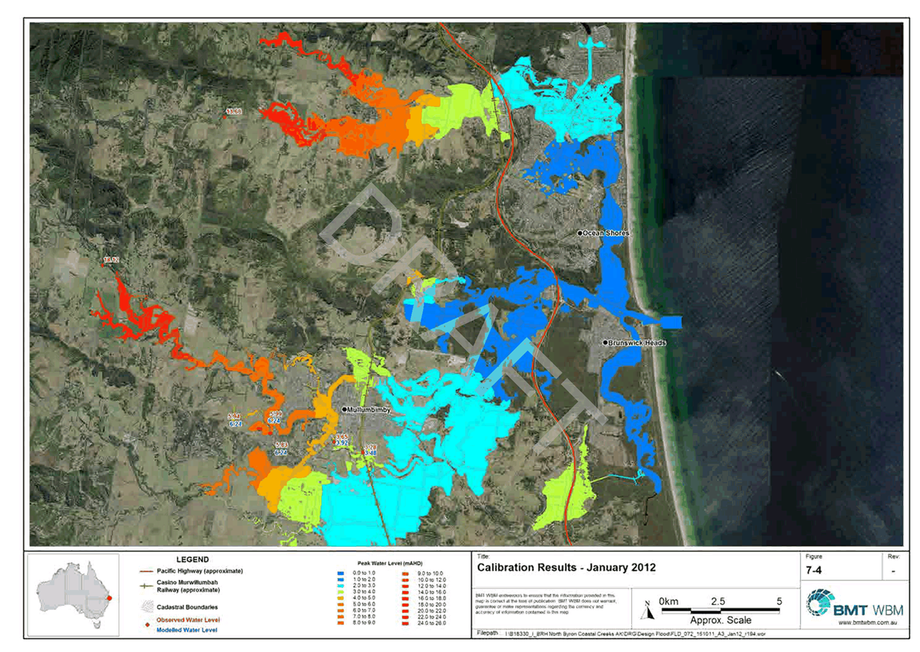The height and width of the screenshot is (652, 920).
Task: Pick the 4.0 to 5.0 swatch
Action: tap(340, 598)
